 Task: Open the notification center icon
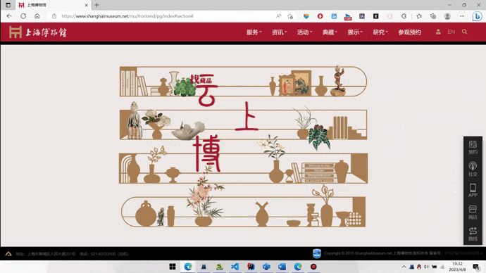coord(476,267)
